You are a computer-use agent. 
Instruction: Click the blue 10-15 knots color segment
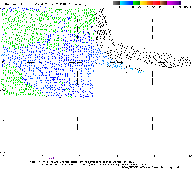tap(130, 3)
